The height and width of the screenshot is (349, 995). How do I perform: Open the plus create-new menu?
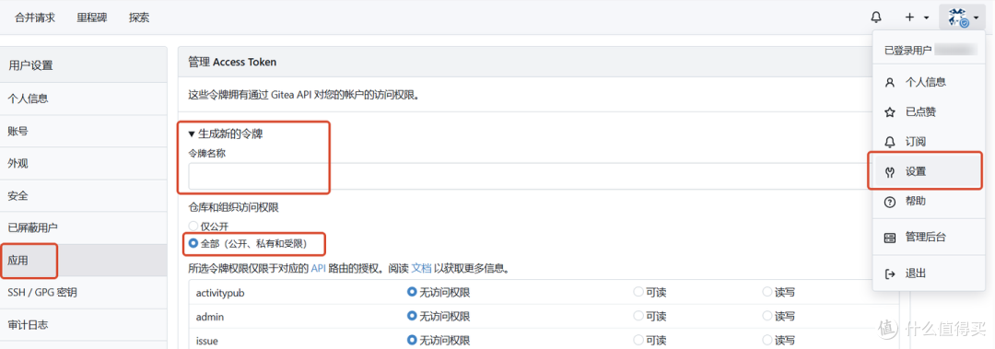(x=917, y=17)
